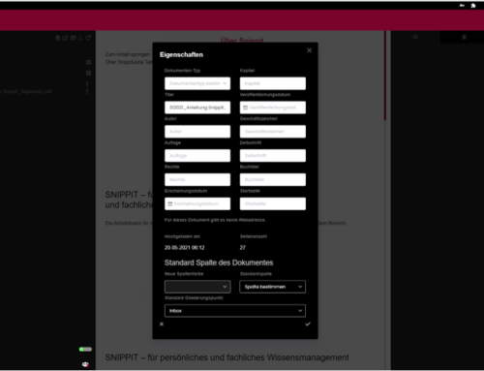Open the Neue Spaltenfarbe color dropdown
This screenshot has height=371, width=484.
(x=197, y=287)
